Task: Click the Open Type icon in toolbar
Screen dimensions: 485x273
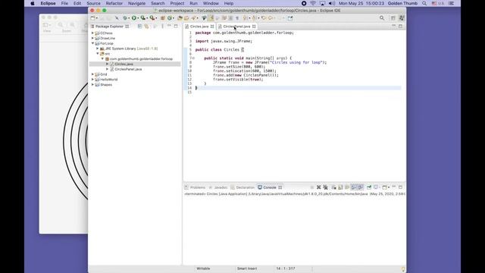Action: pos(180,18)
